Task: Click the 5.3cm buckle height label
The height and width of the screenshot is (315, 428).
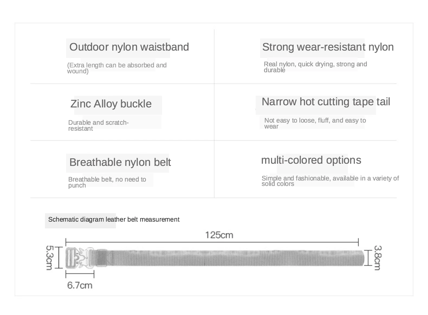Action: click(x=49, y=257)
